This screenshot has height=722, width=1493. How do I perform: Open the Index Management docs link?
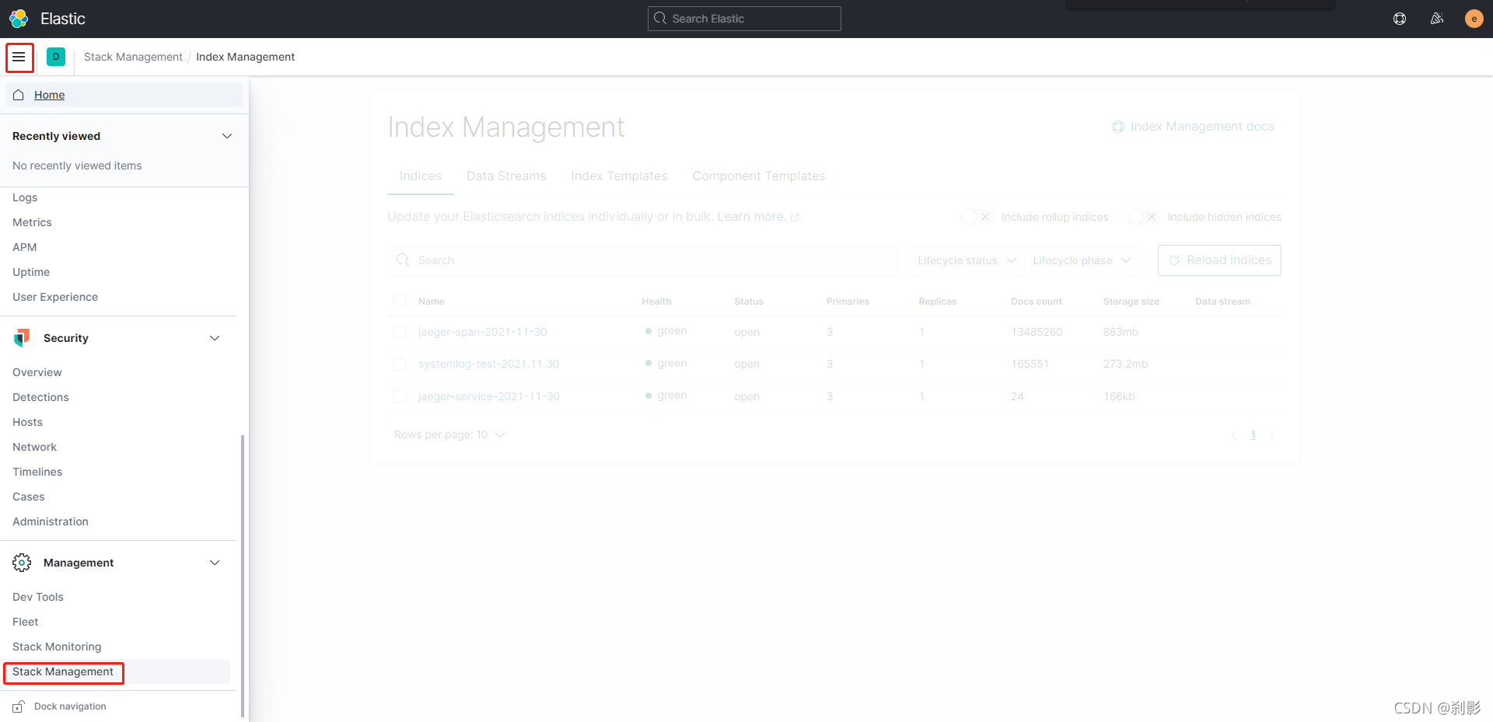pos(1202,127)
